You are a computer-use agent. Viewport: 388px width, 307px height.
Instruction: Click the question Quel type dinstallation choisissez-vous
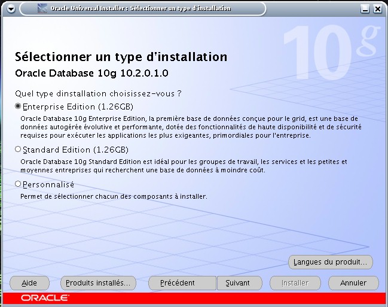pos(98,94)
